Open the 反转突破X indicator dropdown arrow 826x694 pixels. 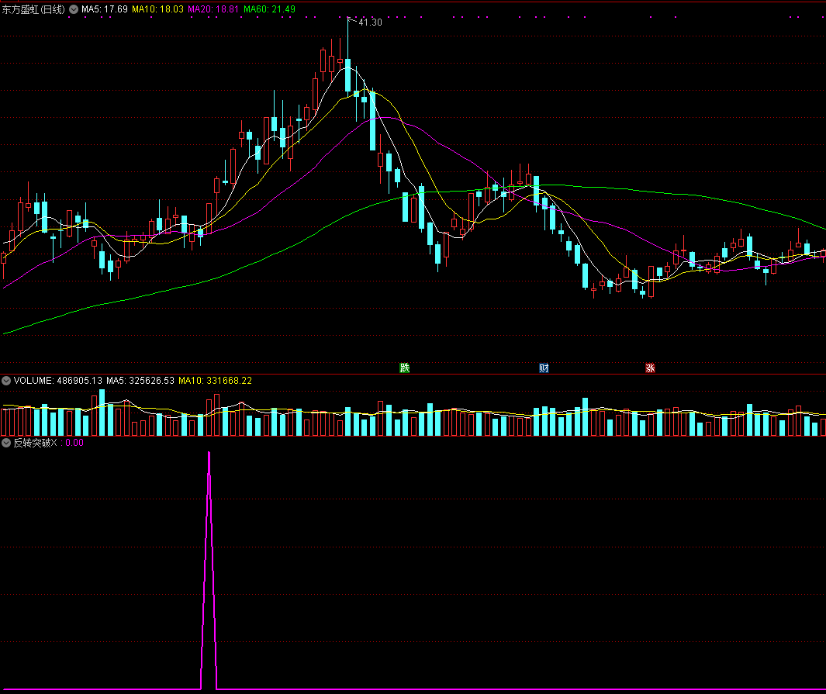coord(6,443)
